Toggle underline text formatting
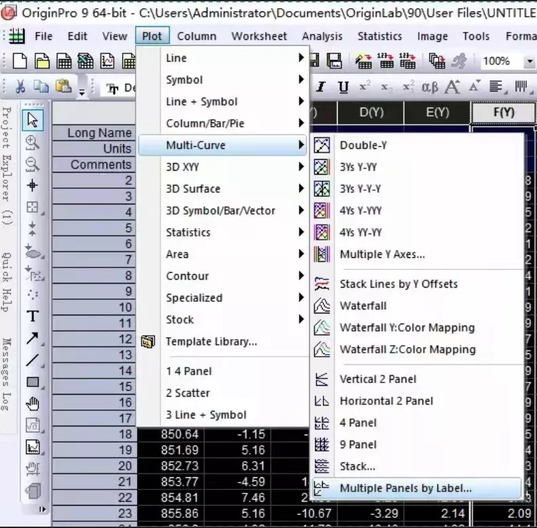The width and height of the screenshot is (537, 528). [343, 87]
